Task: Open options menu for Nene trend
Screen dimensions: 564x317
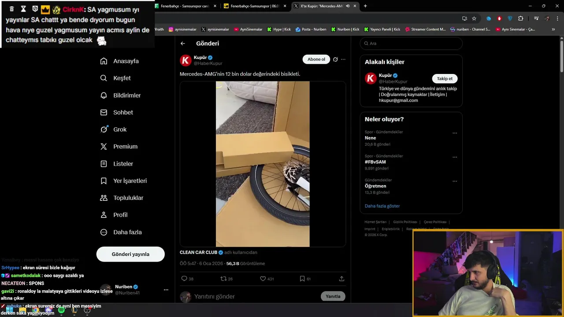Action: [455, 133]
